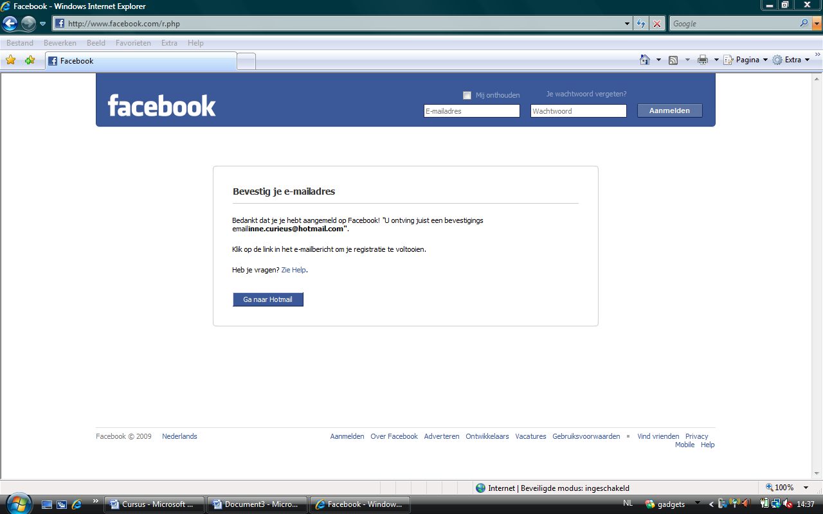The height and width of the screenshot is (514, 823).
Task: Click the Nederlands language link
Action: tap(179, 436)
